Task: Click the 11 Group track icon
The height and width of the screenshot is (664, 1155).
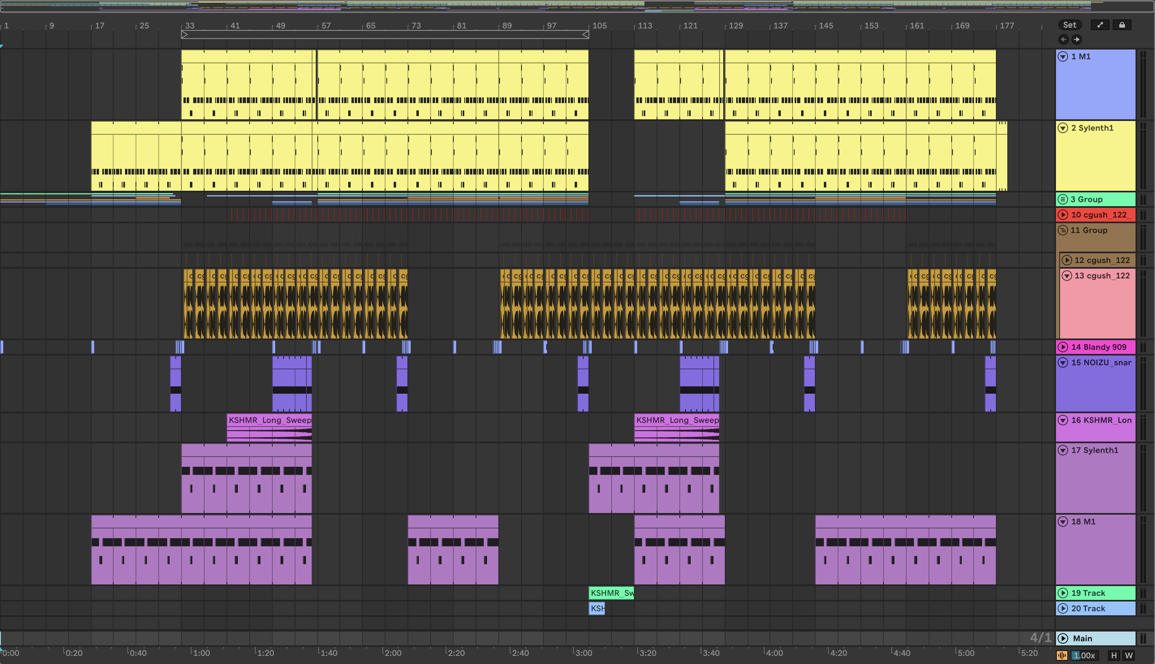Action: [1063, 230]
